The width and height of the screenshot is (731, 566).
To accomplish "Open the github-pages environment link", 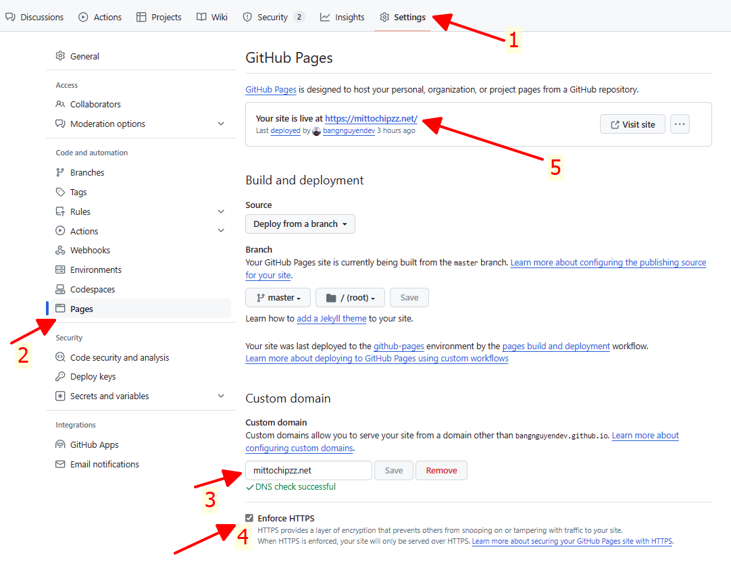I will pos(399,346).
